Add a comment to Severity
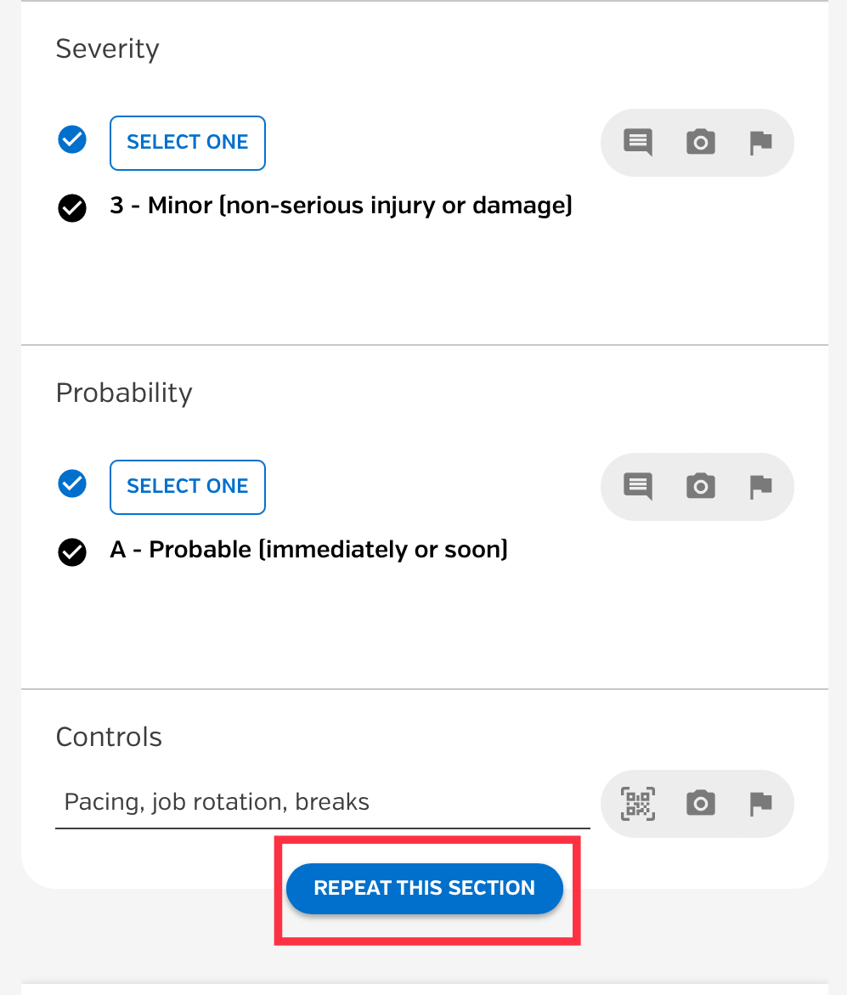 coord(638,142)
